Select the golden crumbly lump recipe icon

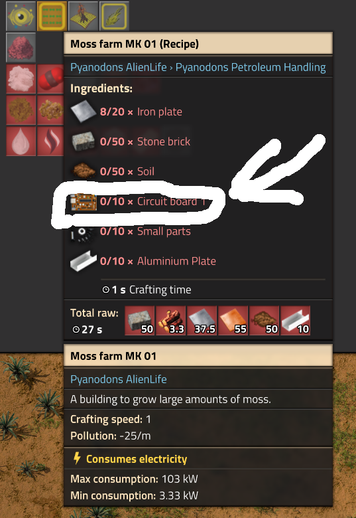[x=50, y=110]
